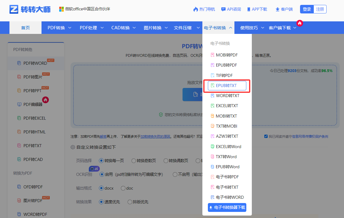Image resolution: width=344 pixels, height=218 pixels.
Task: Choose docx output format
Action: click(x=101, y=188)
